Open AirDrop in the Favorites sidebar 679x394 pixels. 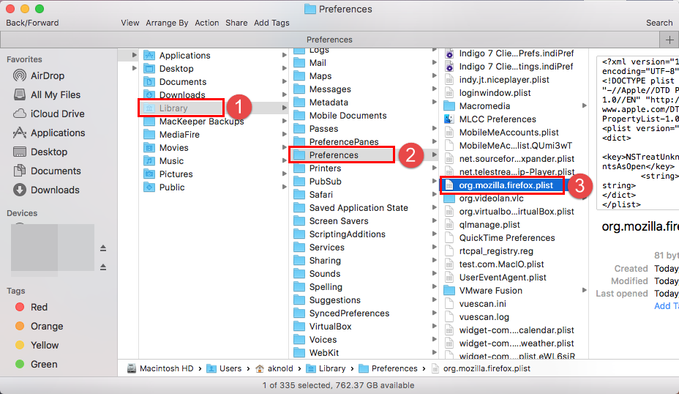pos(47,75)
